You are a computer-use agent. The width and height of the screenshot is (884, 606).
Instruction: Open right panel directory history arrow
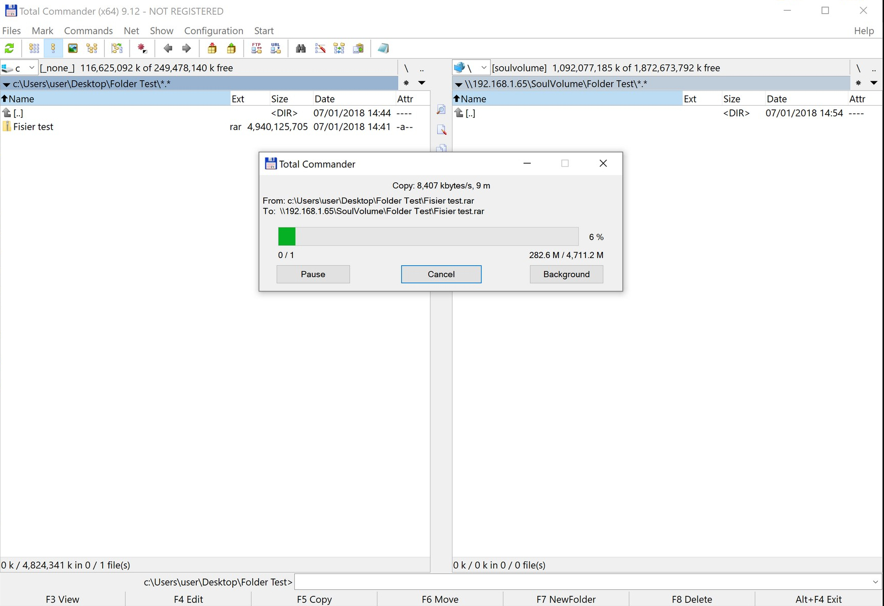click(x=874, y=83)
